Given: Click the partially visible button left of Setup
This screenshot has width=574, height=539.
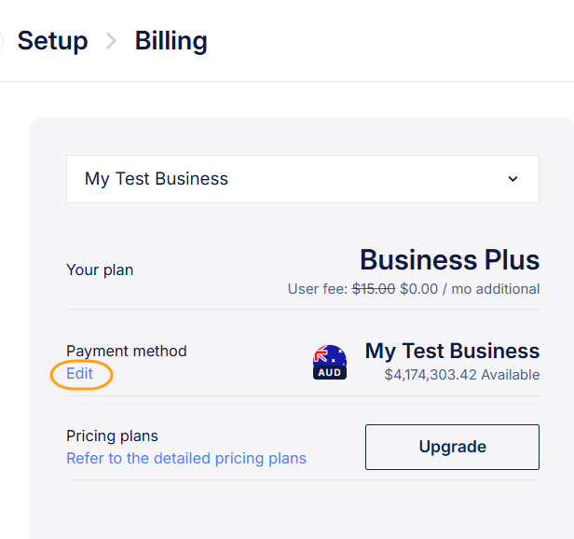Looking at the screenshot, I should (x=2, y=41).
